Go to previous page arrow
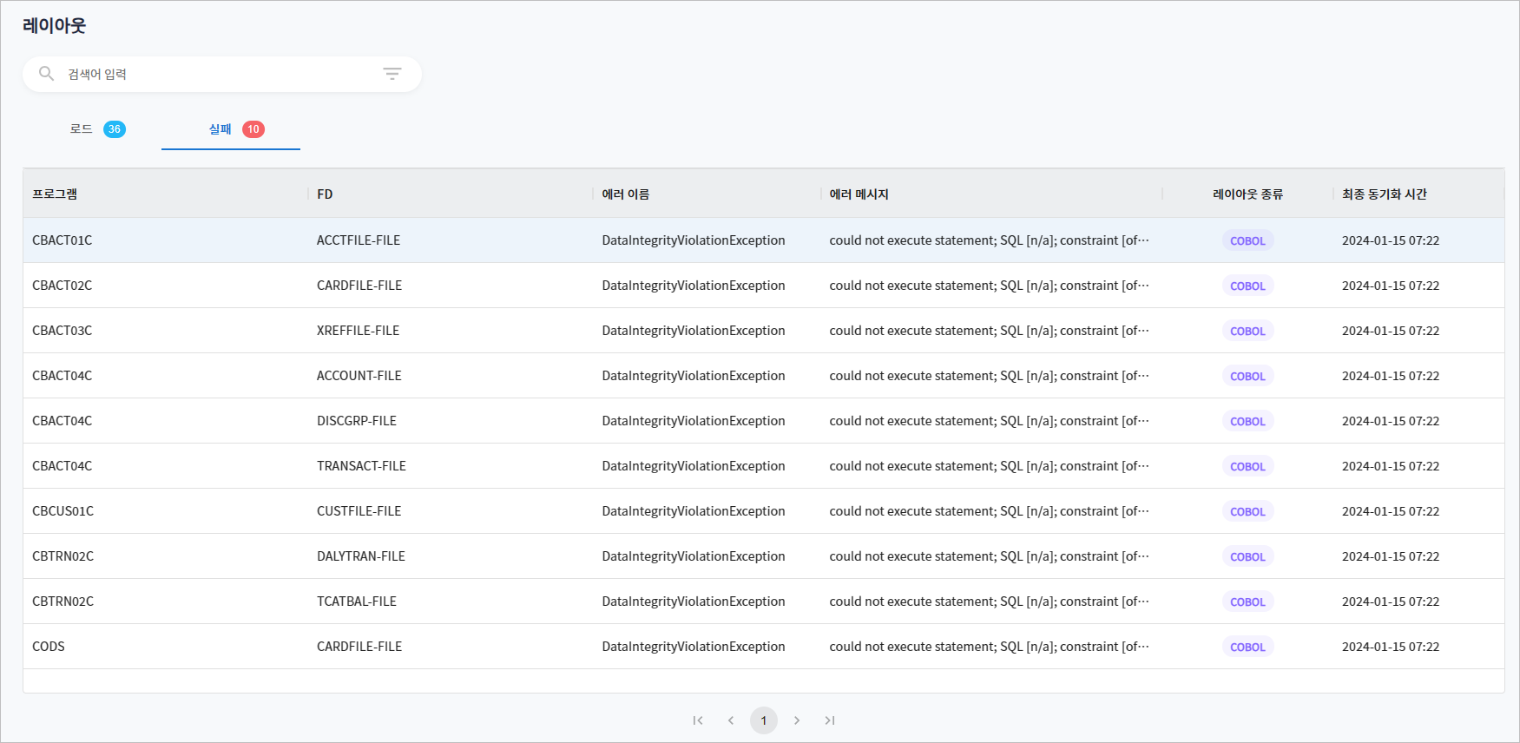 tap(731, 720)
